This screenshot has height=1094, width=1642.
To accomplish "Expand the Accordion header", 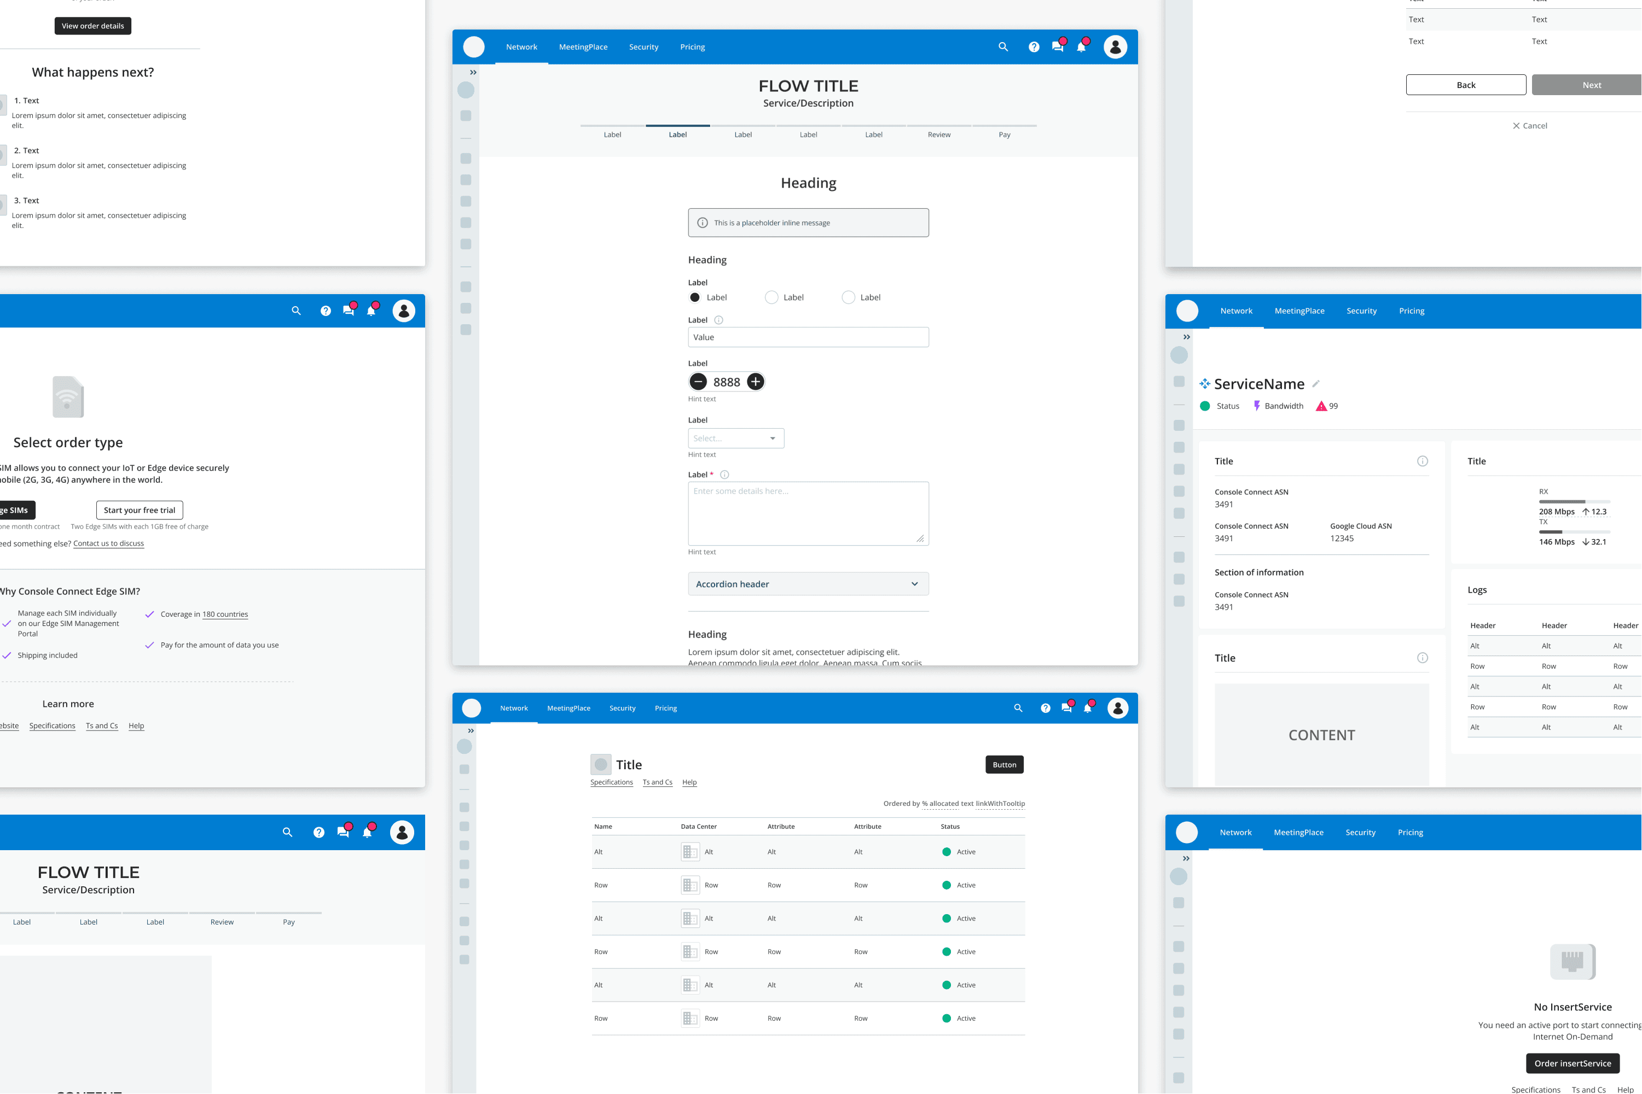I will coord(808,584).
